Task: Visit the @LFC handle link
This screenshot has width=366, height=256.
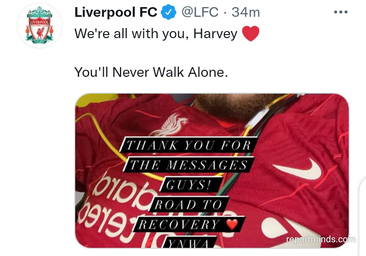Action: [x=200, y=12]
